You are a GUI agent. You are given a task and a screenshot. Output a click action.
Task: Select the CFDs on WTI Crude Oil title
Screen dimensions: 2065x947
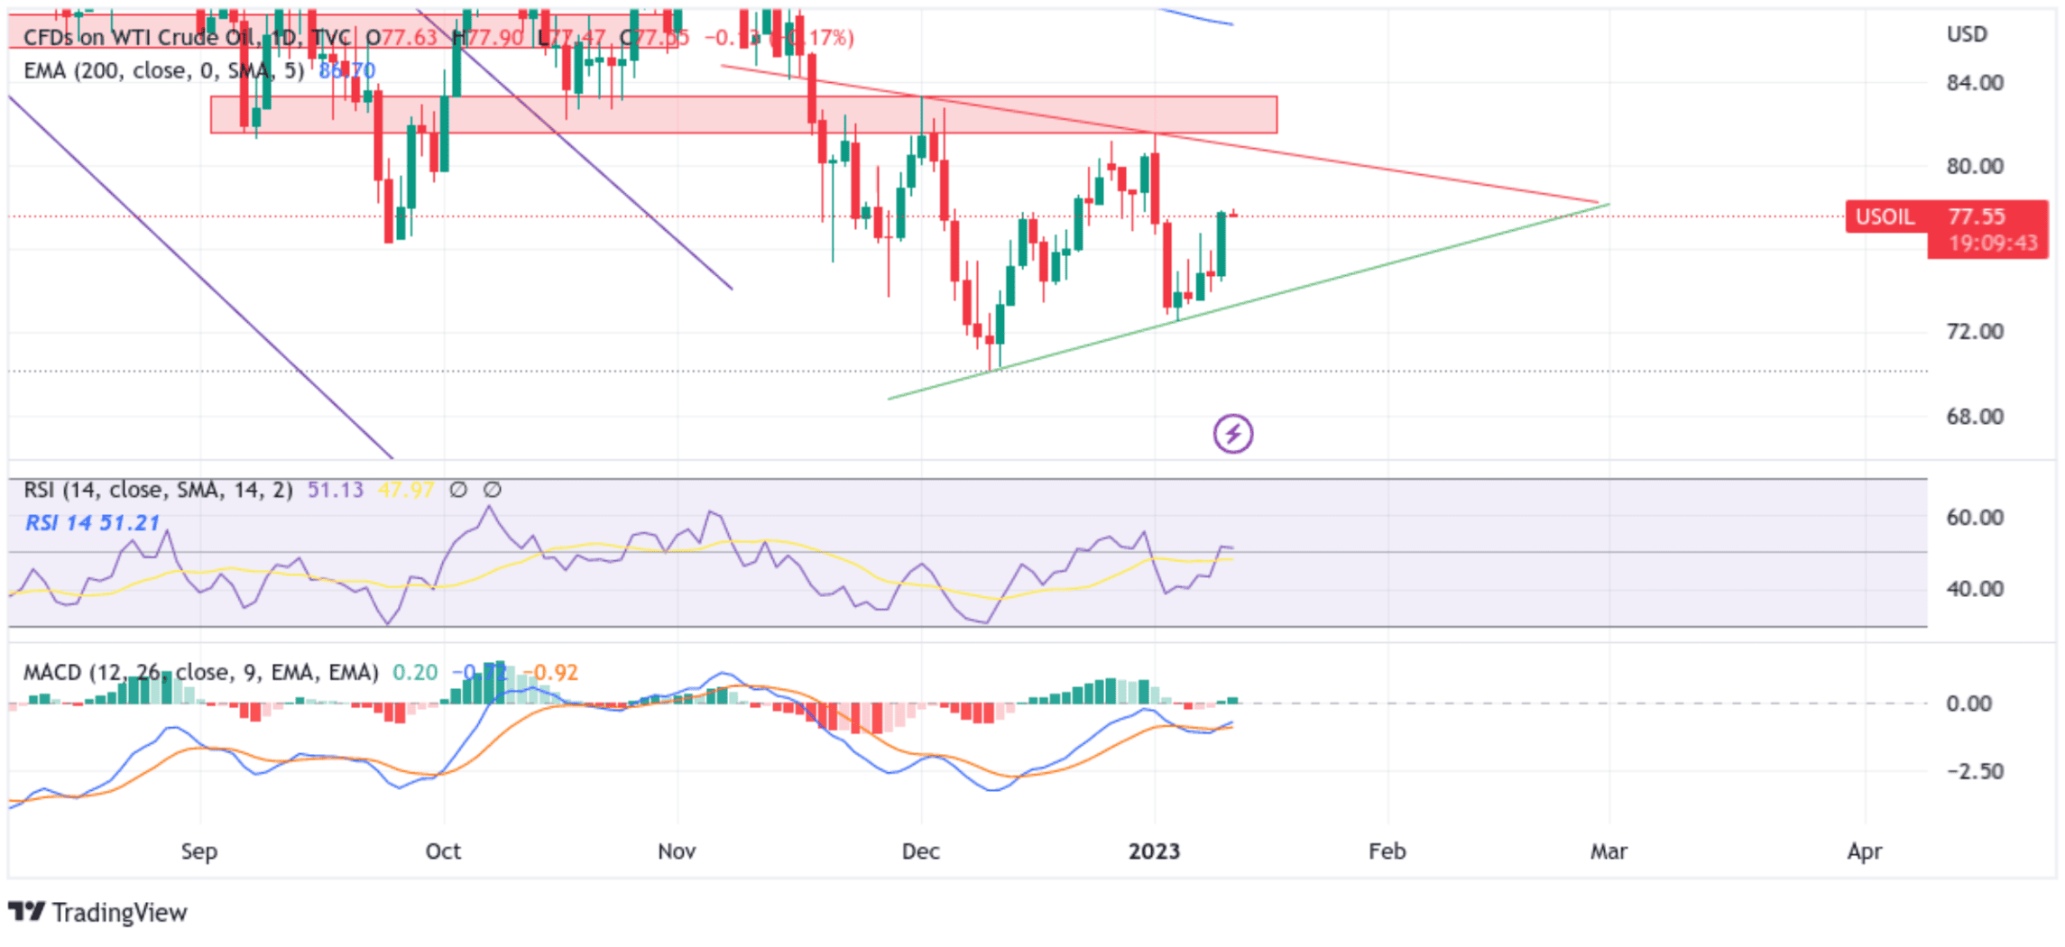click(140, 37)
